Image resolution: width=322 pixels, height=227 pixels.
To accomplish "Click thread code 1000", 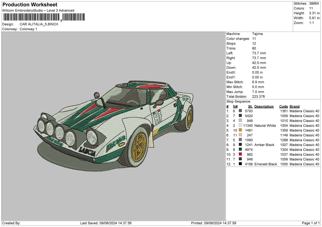I will click(x=284, y=164).
